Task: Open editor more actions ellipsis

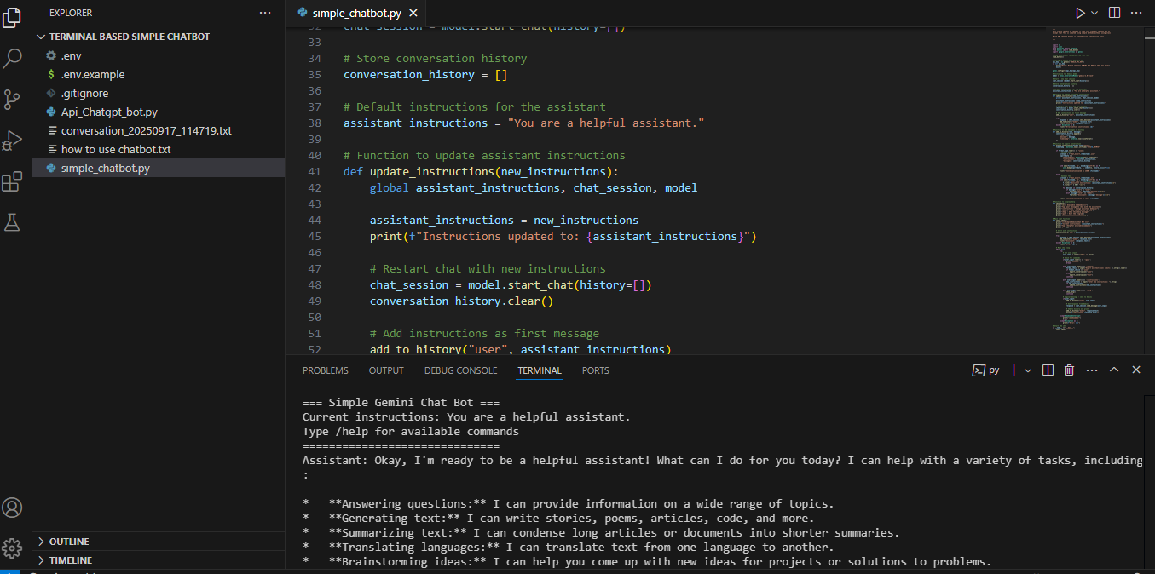Action: [x=1137, y=13]
